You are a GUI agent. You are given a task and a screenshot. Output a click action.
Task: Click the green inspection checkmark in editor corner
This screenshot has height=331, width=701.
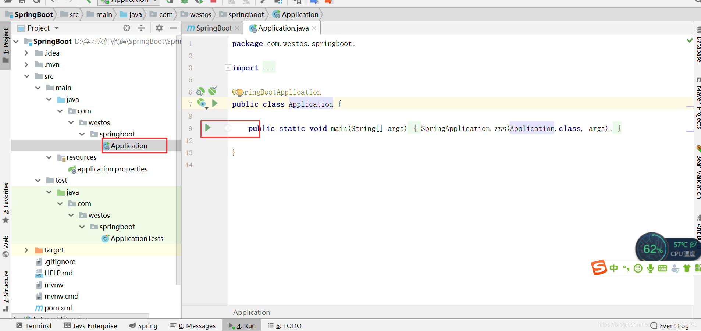pos(690,40)
